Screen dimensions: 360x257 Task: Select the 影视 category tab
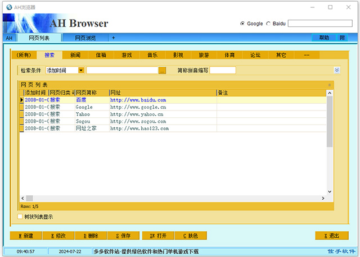click(x=178, y=55)
